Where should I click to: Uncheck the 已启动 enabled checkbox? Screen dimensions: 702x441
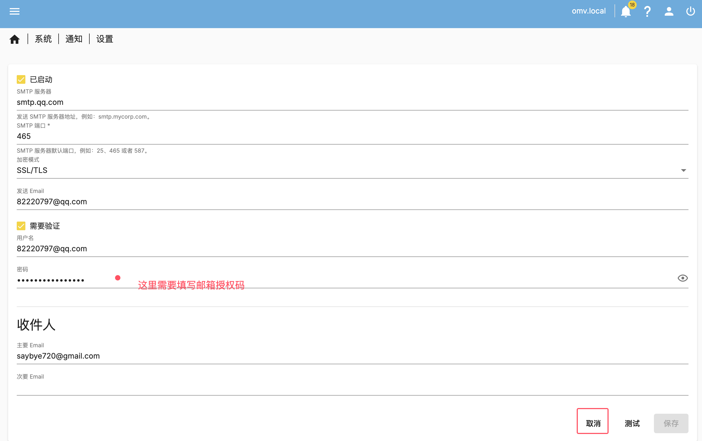21,79
